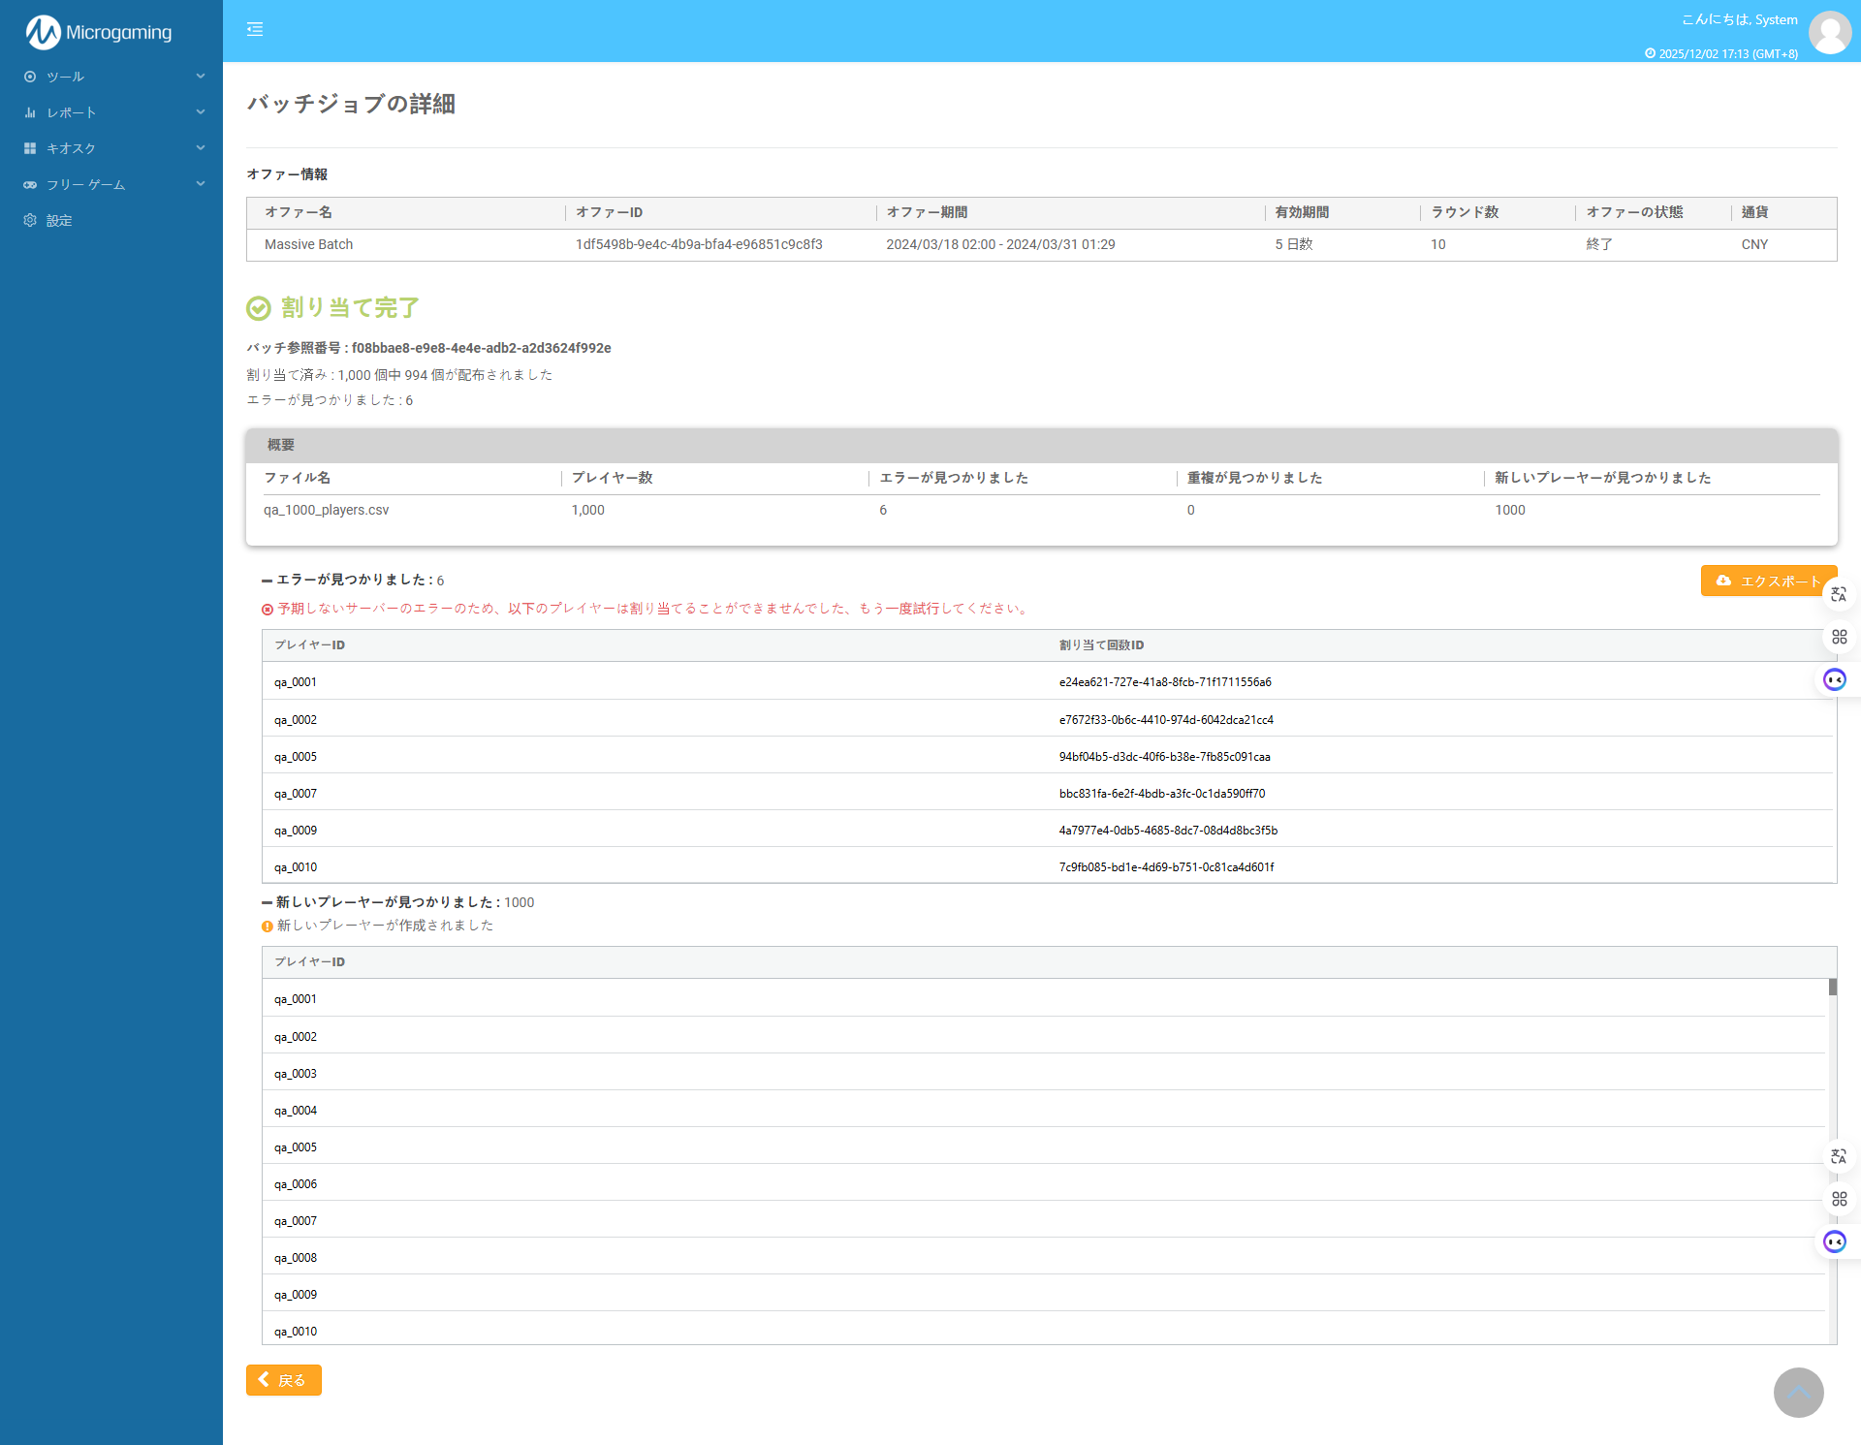Click scroll-to-top round button
This screenshot has width=1861, height=1445.
click(x=1798, y=1393)
